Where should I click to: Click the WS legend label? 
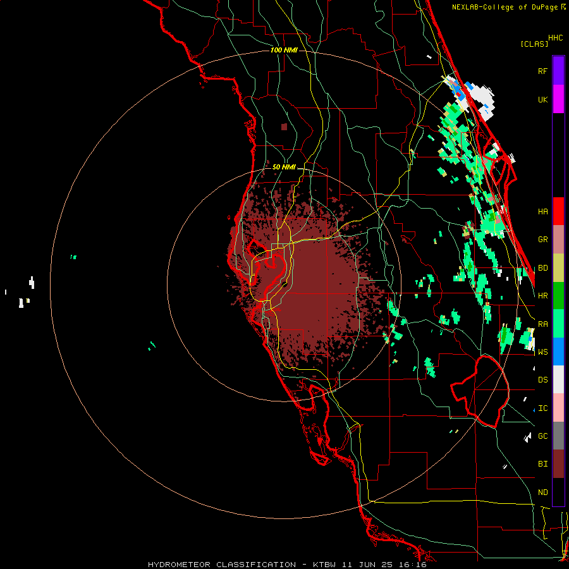(x=542, y=352)
